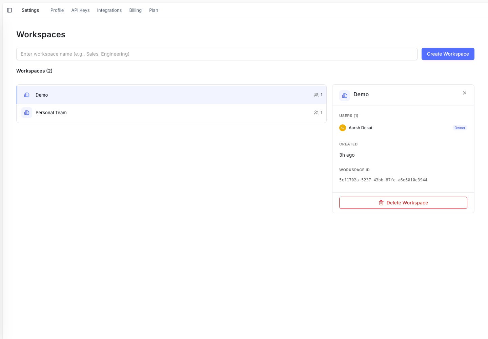This screenshot has height=339, width=488.
Task: Open the Settings tab
Action: [30, 10]
